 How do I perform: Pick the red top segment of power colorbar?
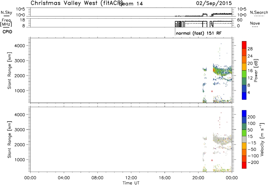[x=244, y=45]
